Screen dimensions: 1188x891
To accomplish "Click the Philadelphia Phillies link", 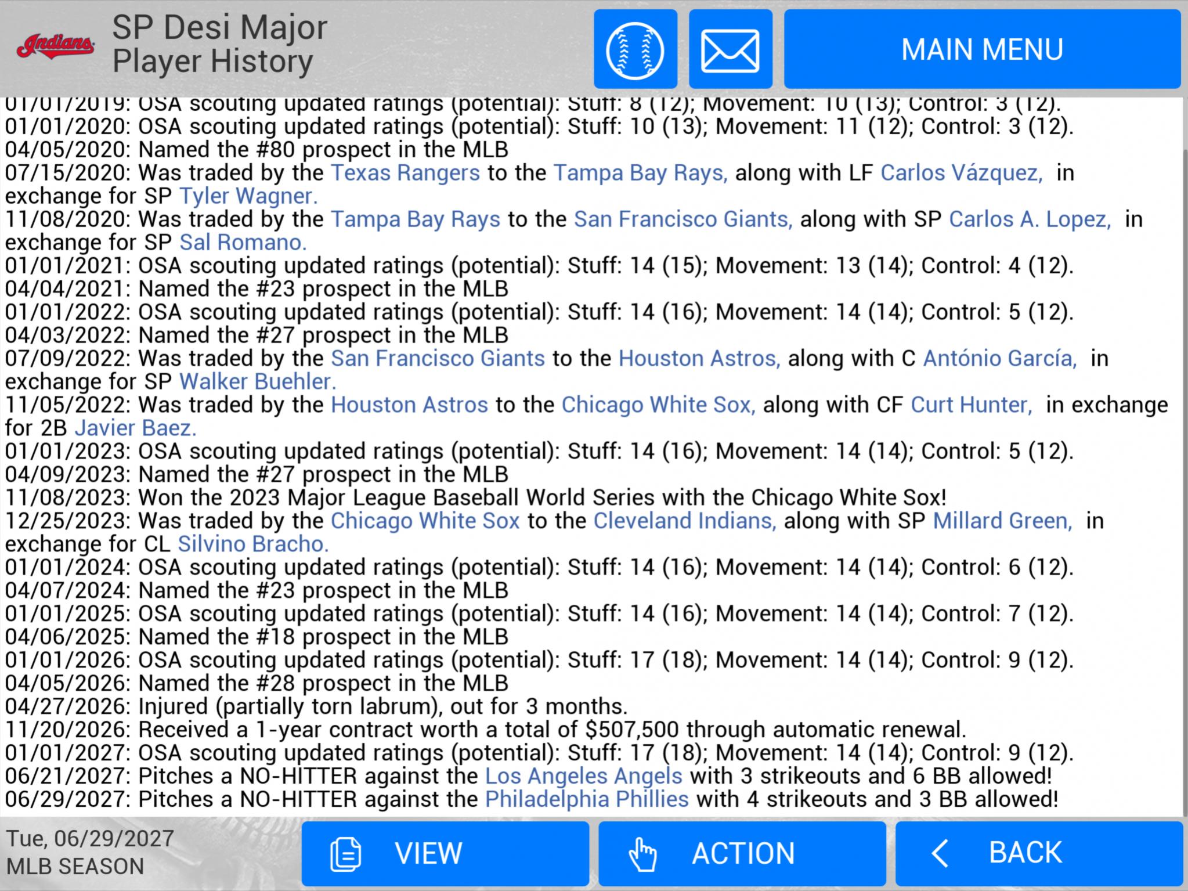I will (x=587, y=799).
